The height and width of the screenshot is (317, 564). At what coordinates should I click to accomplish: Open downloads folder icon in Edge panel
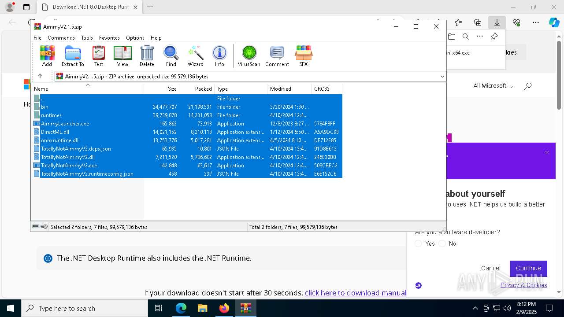[x=451, y=37]
